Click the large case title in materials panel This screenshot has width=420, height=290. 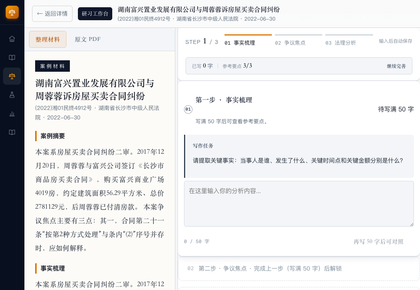pos(95,90)
